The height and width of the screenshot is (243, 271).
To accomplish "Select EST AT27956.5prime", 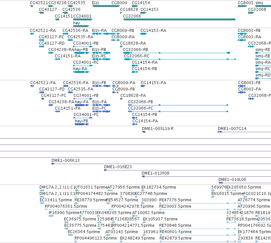I will pos(110,190).
